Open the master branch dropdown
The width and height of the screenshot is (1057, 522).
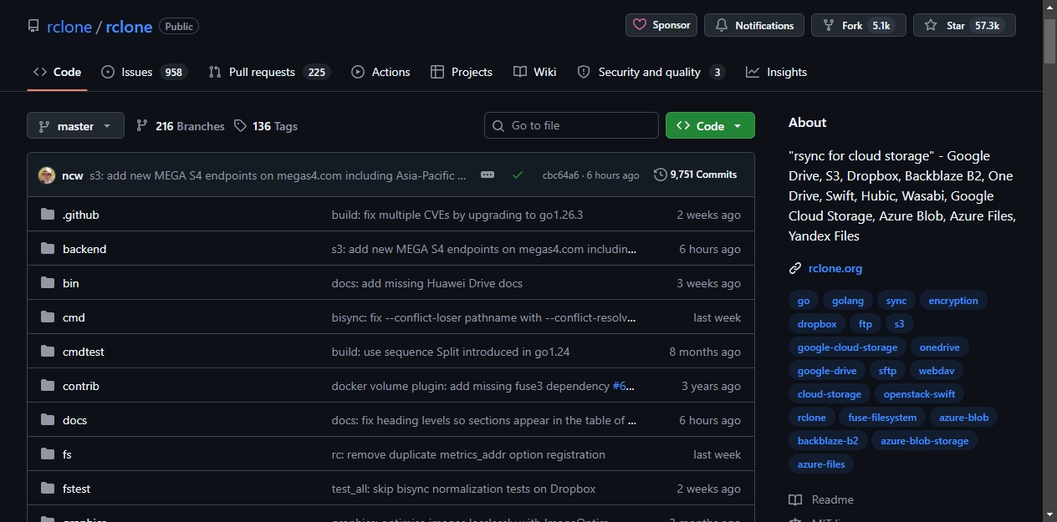point(75,126)
